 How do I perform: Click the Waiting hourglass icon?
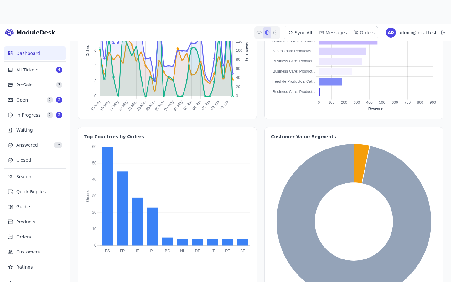10,130
